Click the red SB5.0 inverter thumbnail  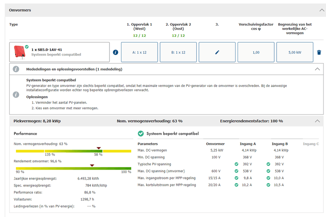pyautogui.click(x=20, y=52)
